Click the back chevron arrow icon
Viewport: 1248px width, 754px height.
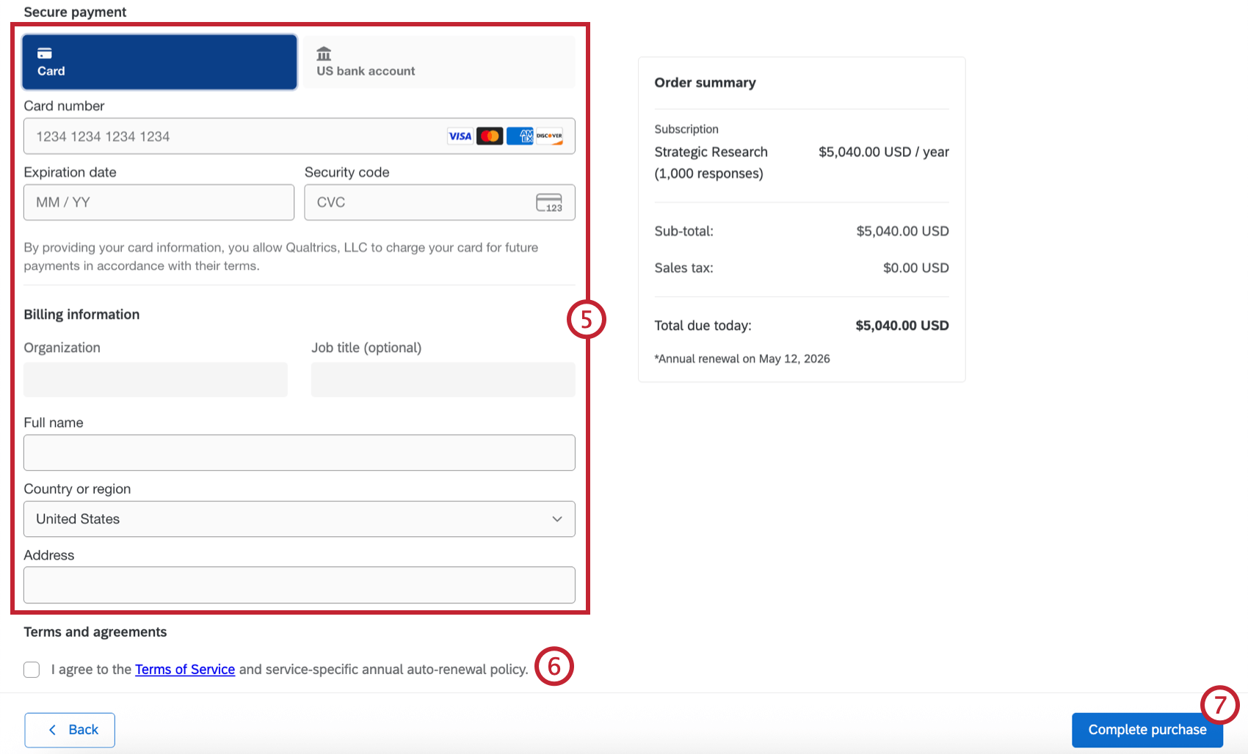pyautogui.click(x=52, y=730)
